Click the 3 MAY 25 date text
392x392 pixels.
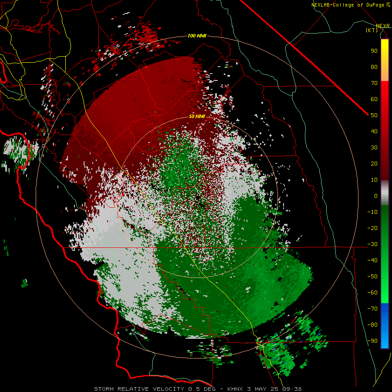(x=263, y=389)
